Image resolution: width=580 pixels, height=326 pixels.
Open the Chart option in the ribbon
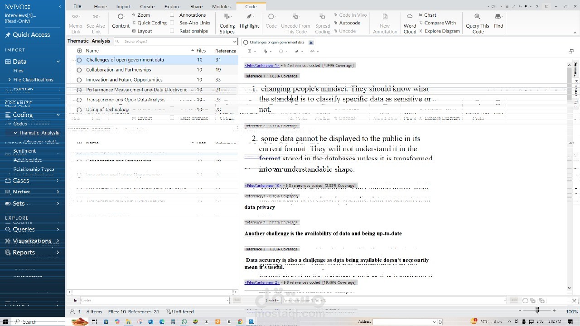pos(427,15)
